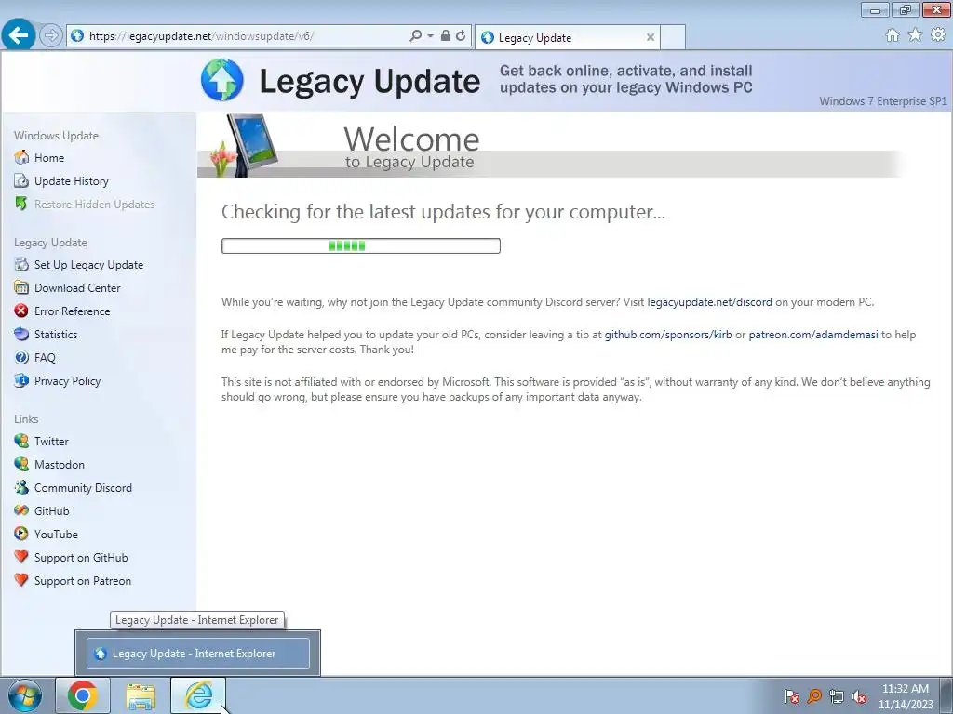Open the IE tools gear icon
The image size is (953, 714).
[938, 35]
